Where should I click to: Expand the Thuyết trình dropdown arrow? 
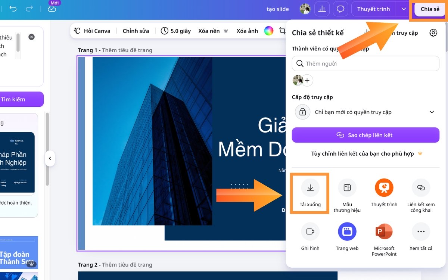pyautogui.click(x=403, y=9)
